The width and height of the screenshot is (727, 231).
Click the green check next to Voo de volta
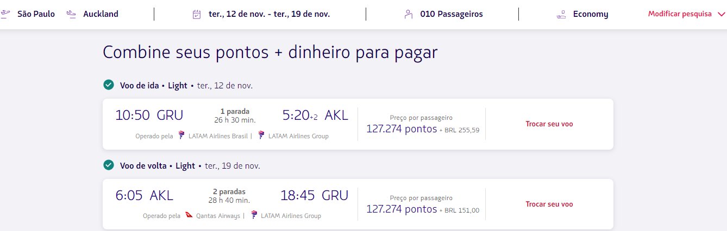coord(109,165)
